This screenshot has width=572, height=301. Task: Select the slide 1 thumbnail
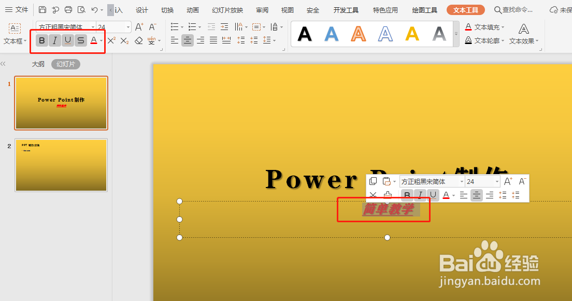(61, 103)
